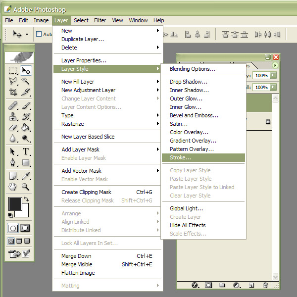Image resolution: width=297 pixels, height=297 pixels.
Task: Open Blending Options
Action: (x=203, y=69)
